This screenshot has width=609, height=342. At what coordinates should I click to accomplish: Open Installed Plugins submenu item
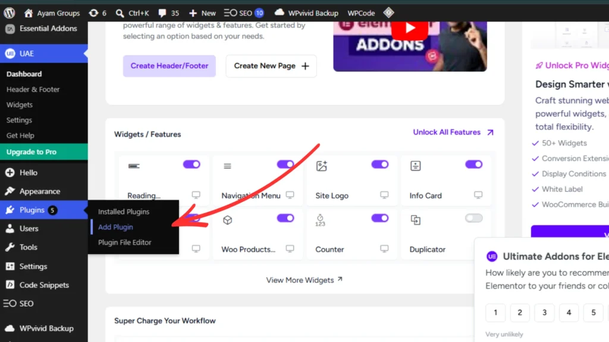[x=124, y=212]
